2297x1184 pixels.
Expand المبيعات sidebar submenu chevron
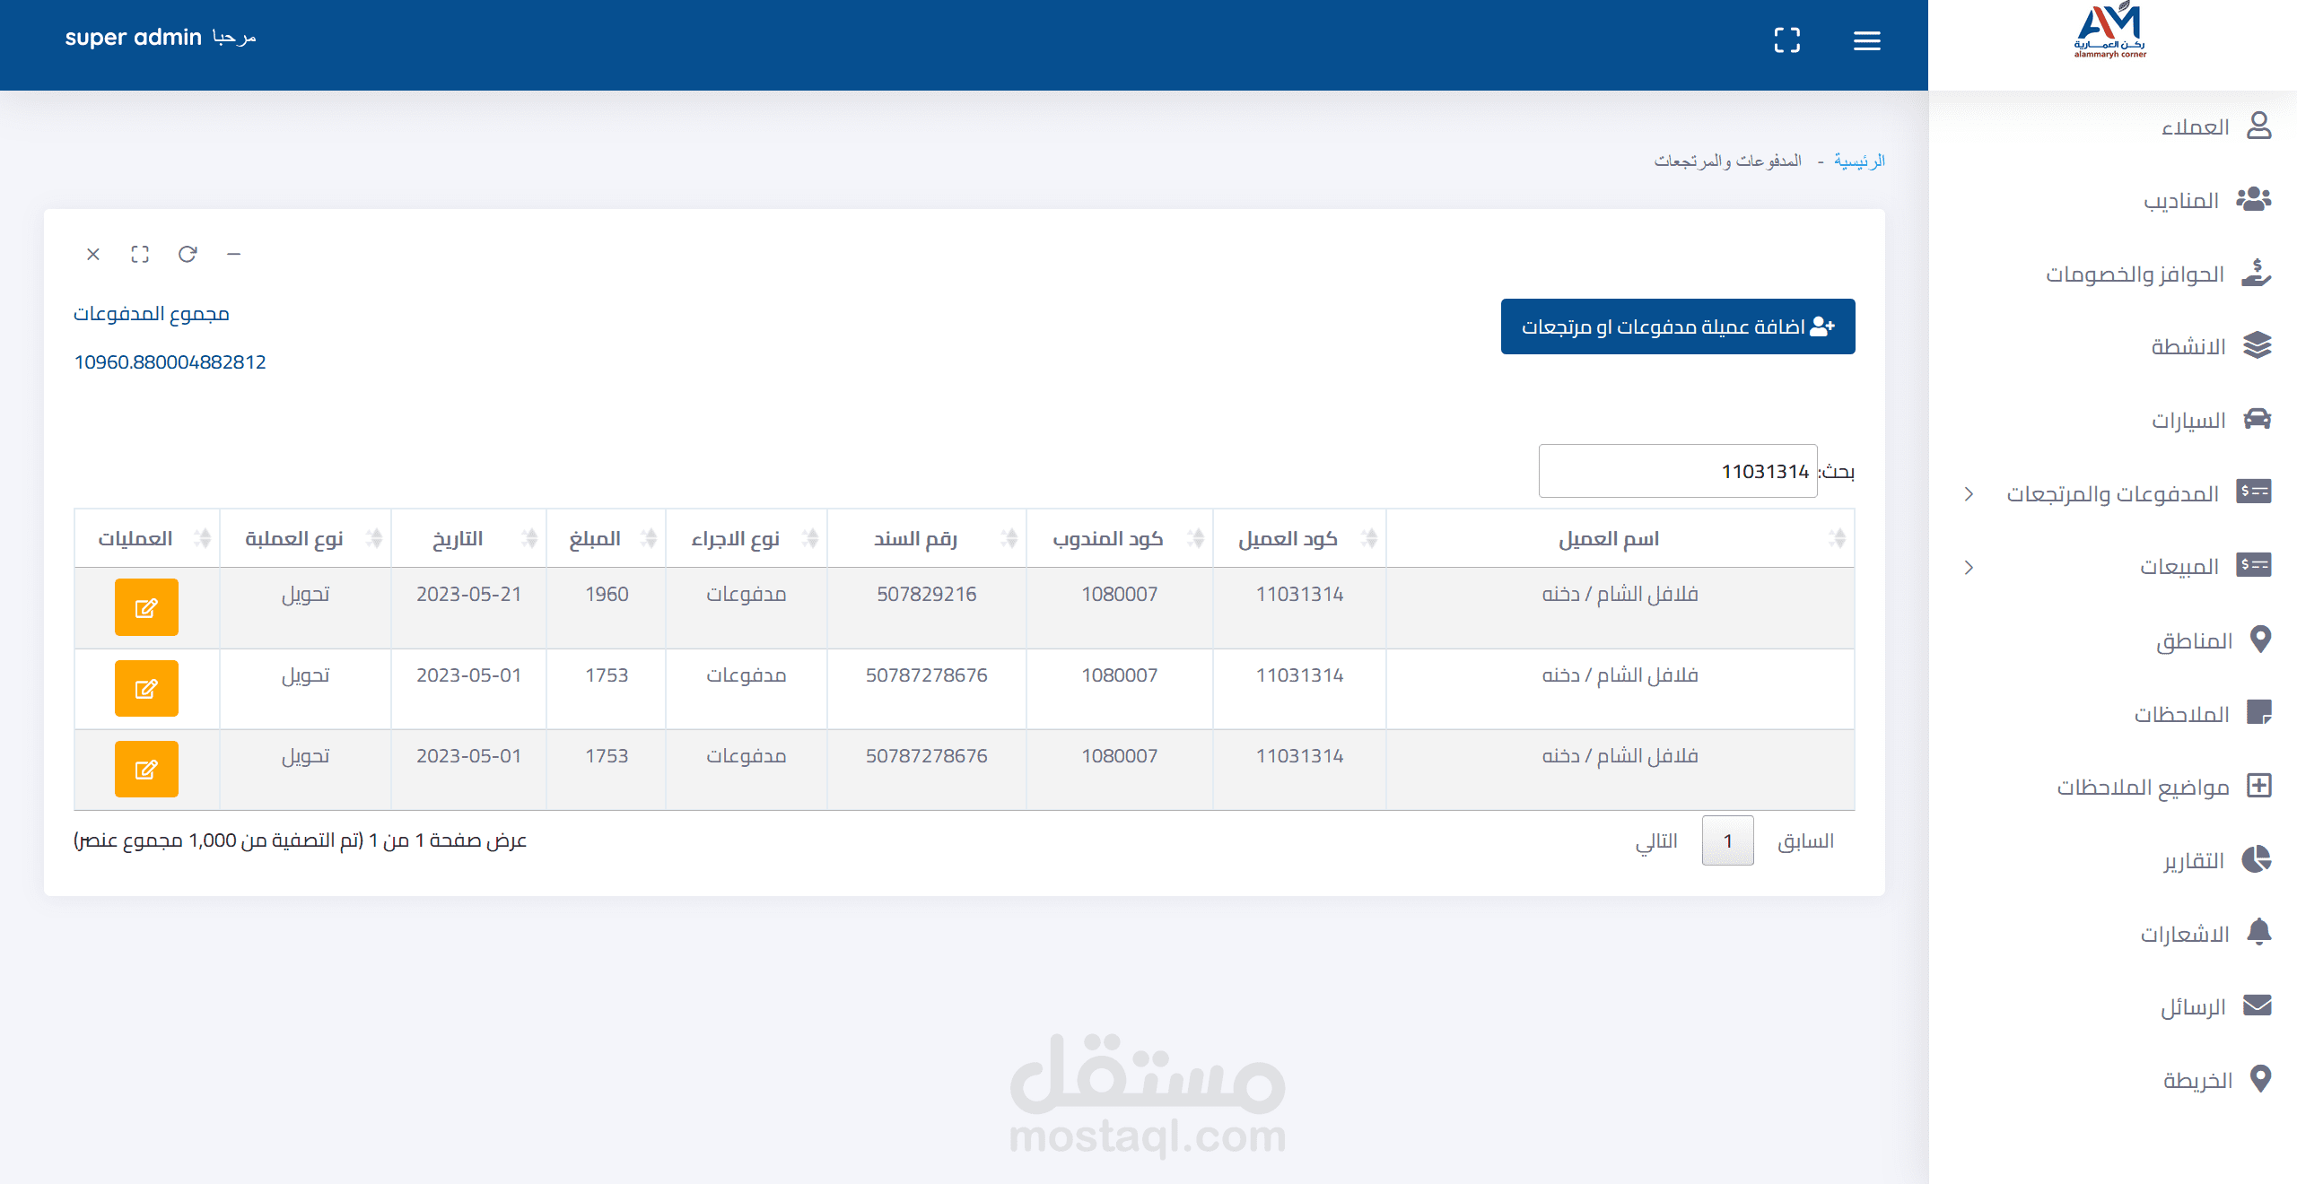[1969, 567]
